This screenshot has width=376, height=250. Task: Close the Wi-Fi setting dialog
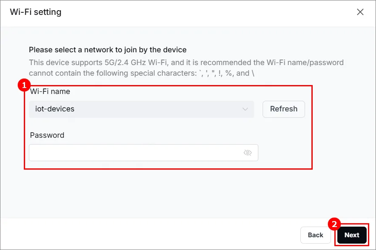tap(360, 12)
